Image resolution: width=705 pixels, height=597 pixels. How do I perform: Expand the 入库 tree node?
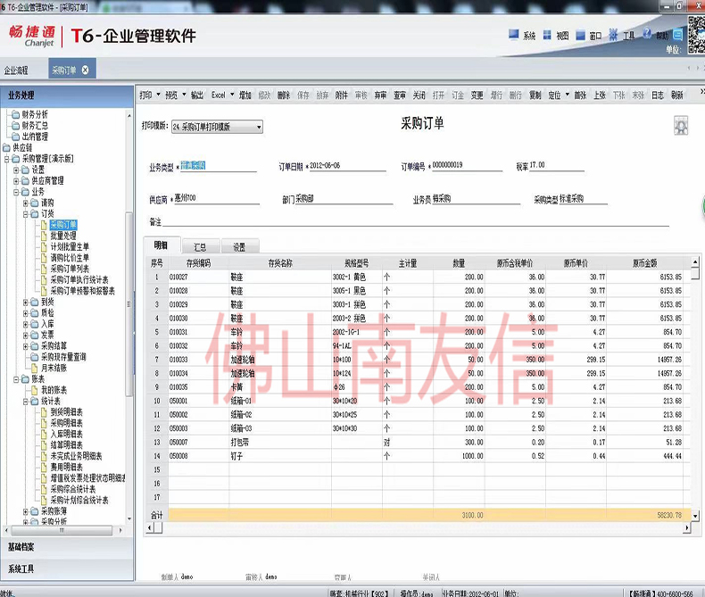pyautogui.click(x=26, y=324)
